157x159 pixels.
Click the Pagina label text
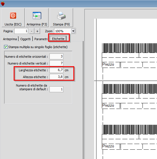click(x=8, y=31)
